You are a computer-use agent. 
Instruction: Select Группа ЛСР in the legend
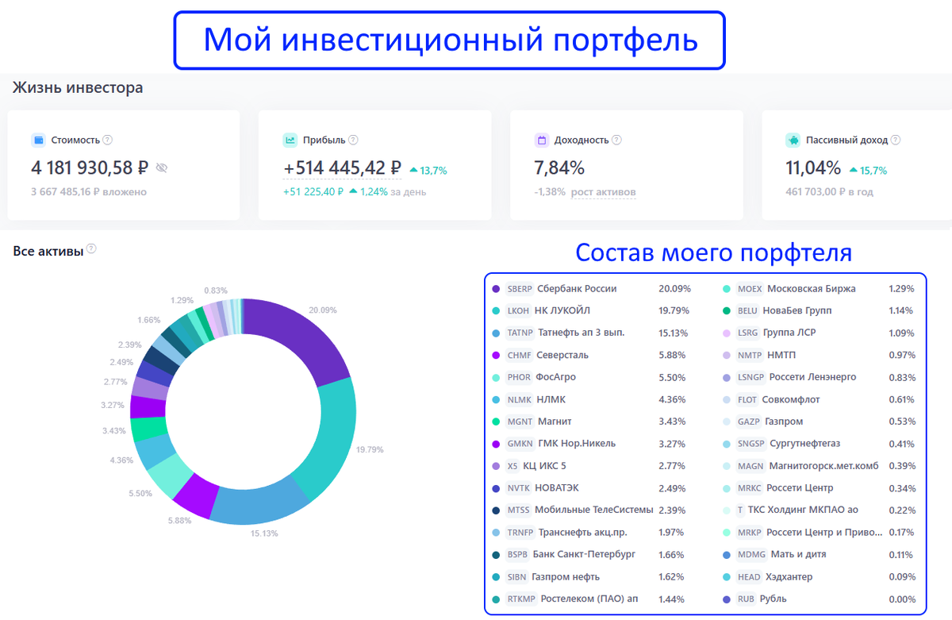[x=820, y=333]
